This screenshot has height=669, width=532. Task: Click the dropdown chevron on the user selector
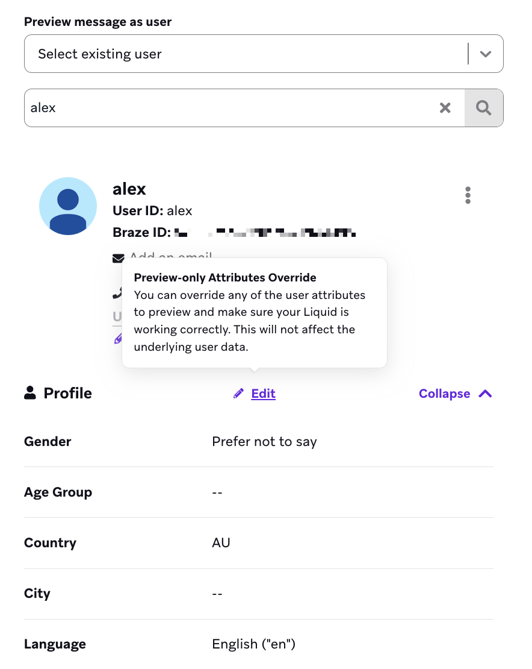tap(486, 54)
